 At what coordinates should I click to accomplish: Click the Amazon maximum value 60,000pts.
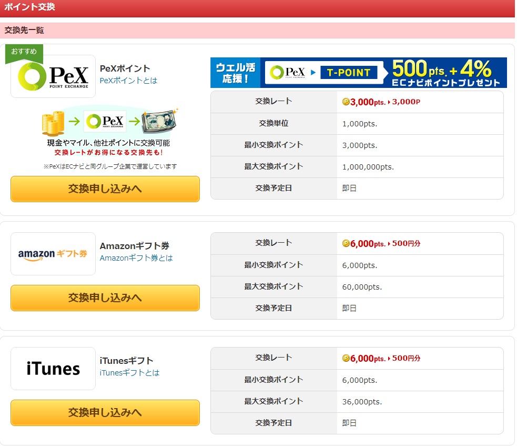click(362, 287)
